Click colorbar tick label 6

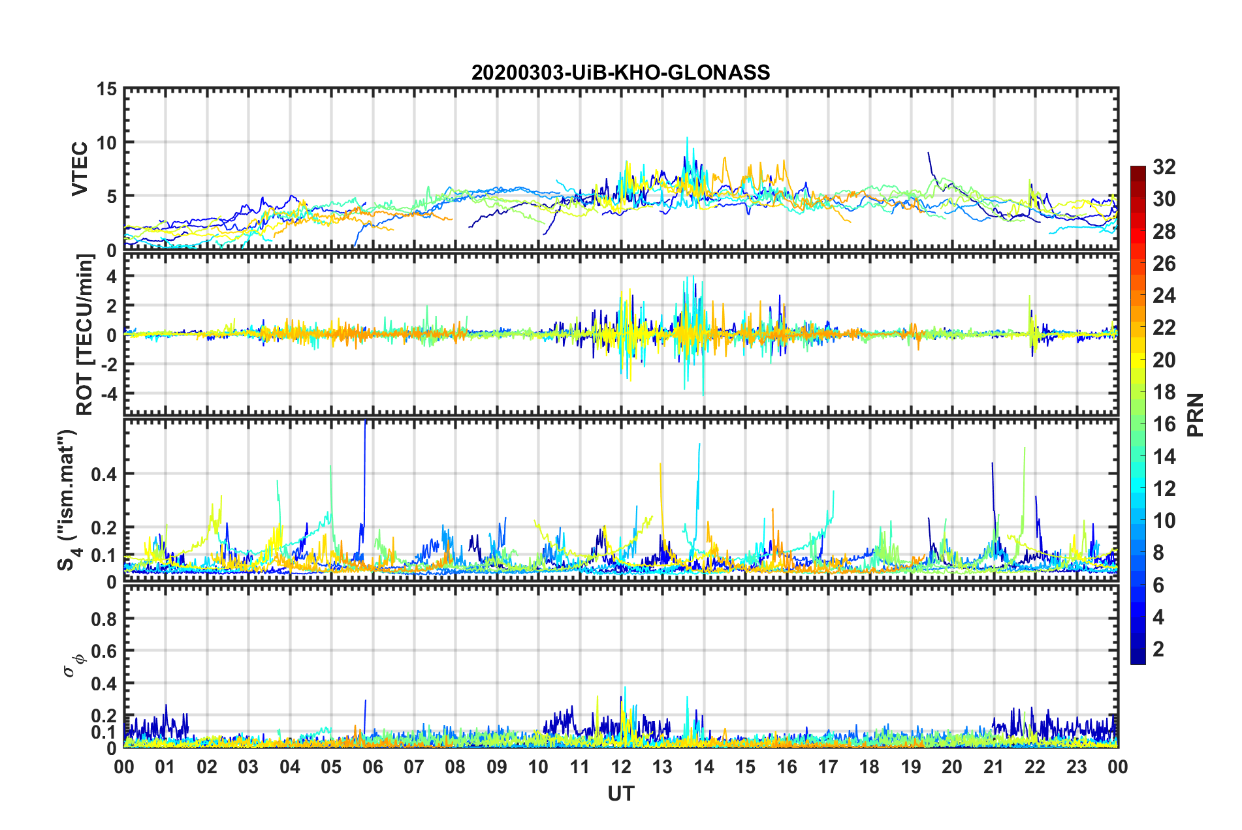(x=1158, y=585)
